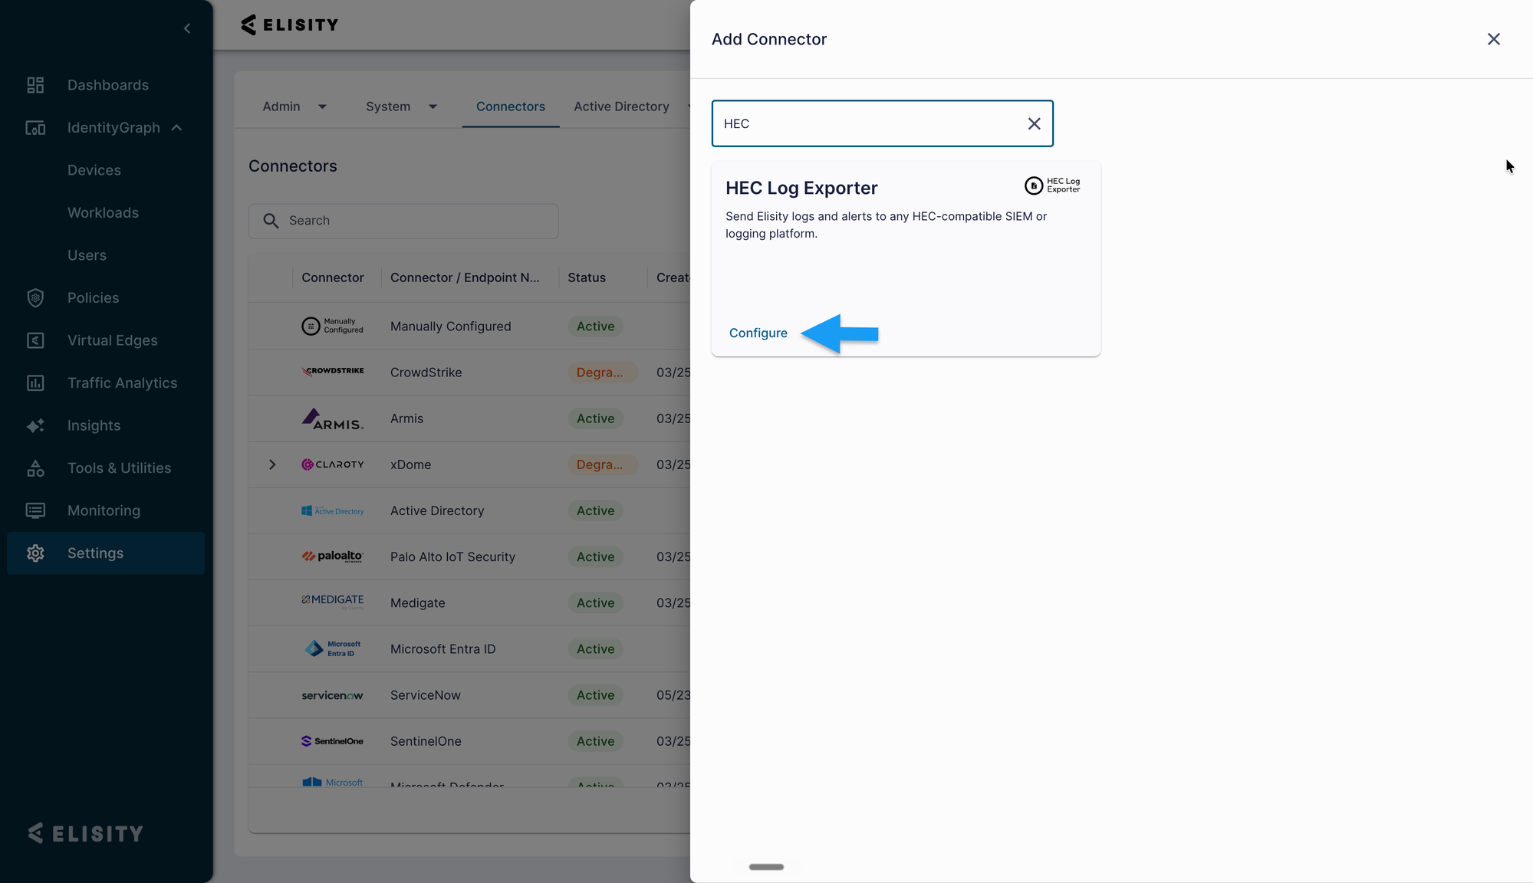
Task: Click the Palo Alto logo
Action: [x=332, y=556]
